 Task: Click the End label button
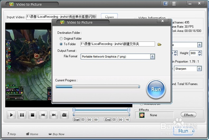click(x=108, y=120)
